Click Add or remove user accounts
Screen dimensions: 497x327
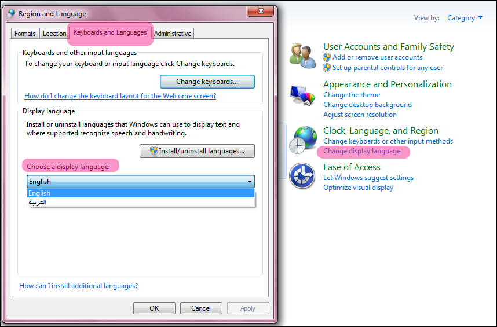pyautogui.click(x=377, y=57)
